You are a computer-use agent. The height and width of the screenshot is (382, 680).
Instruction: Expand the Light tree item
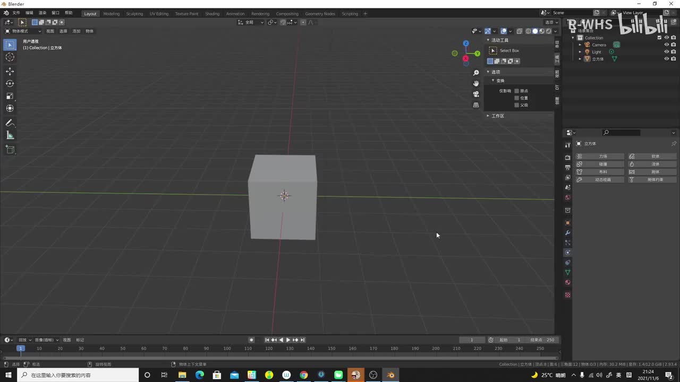pyautogui.click(x=580, y=52)
